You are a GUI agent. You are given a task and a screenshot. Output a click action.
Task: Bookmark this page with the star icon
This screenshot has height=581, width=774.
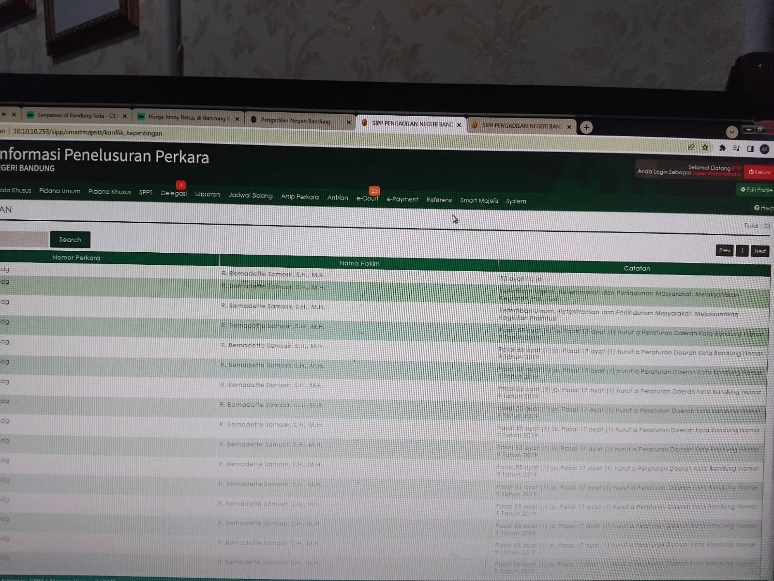coord(705,148)
